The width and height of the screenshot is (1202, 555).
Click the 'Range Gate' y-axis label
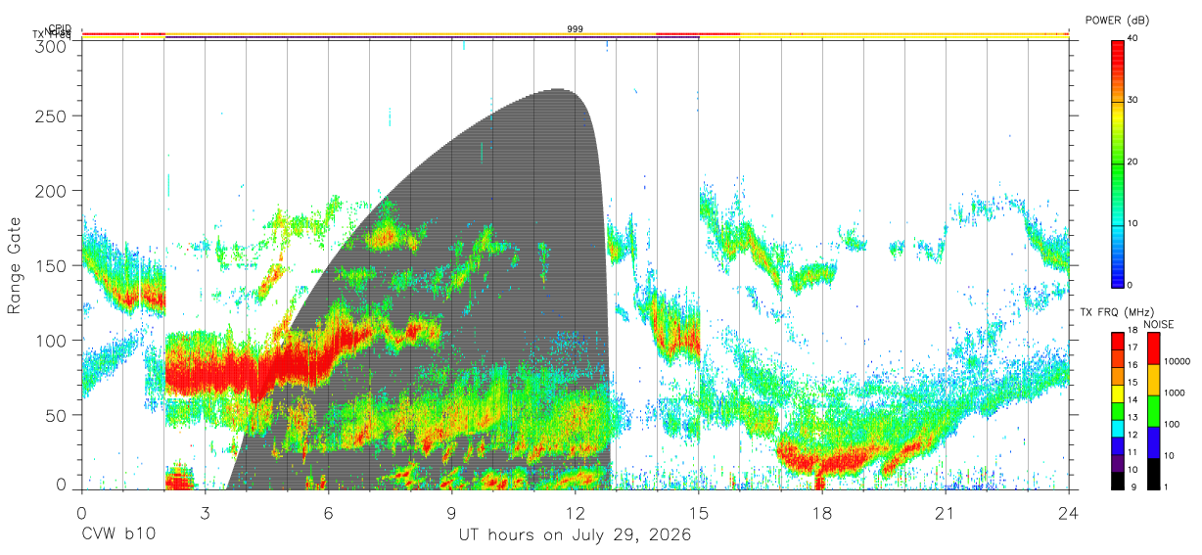[x=15, y=265]
